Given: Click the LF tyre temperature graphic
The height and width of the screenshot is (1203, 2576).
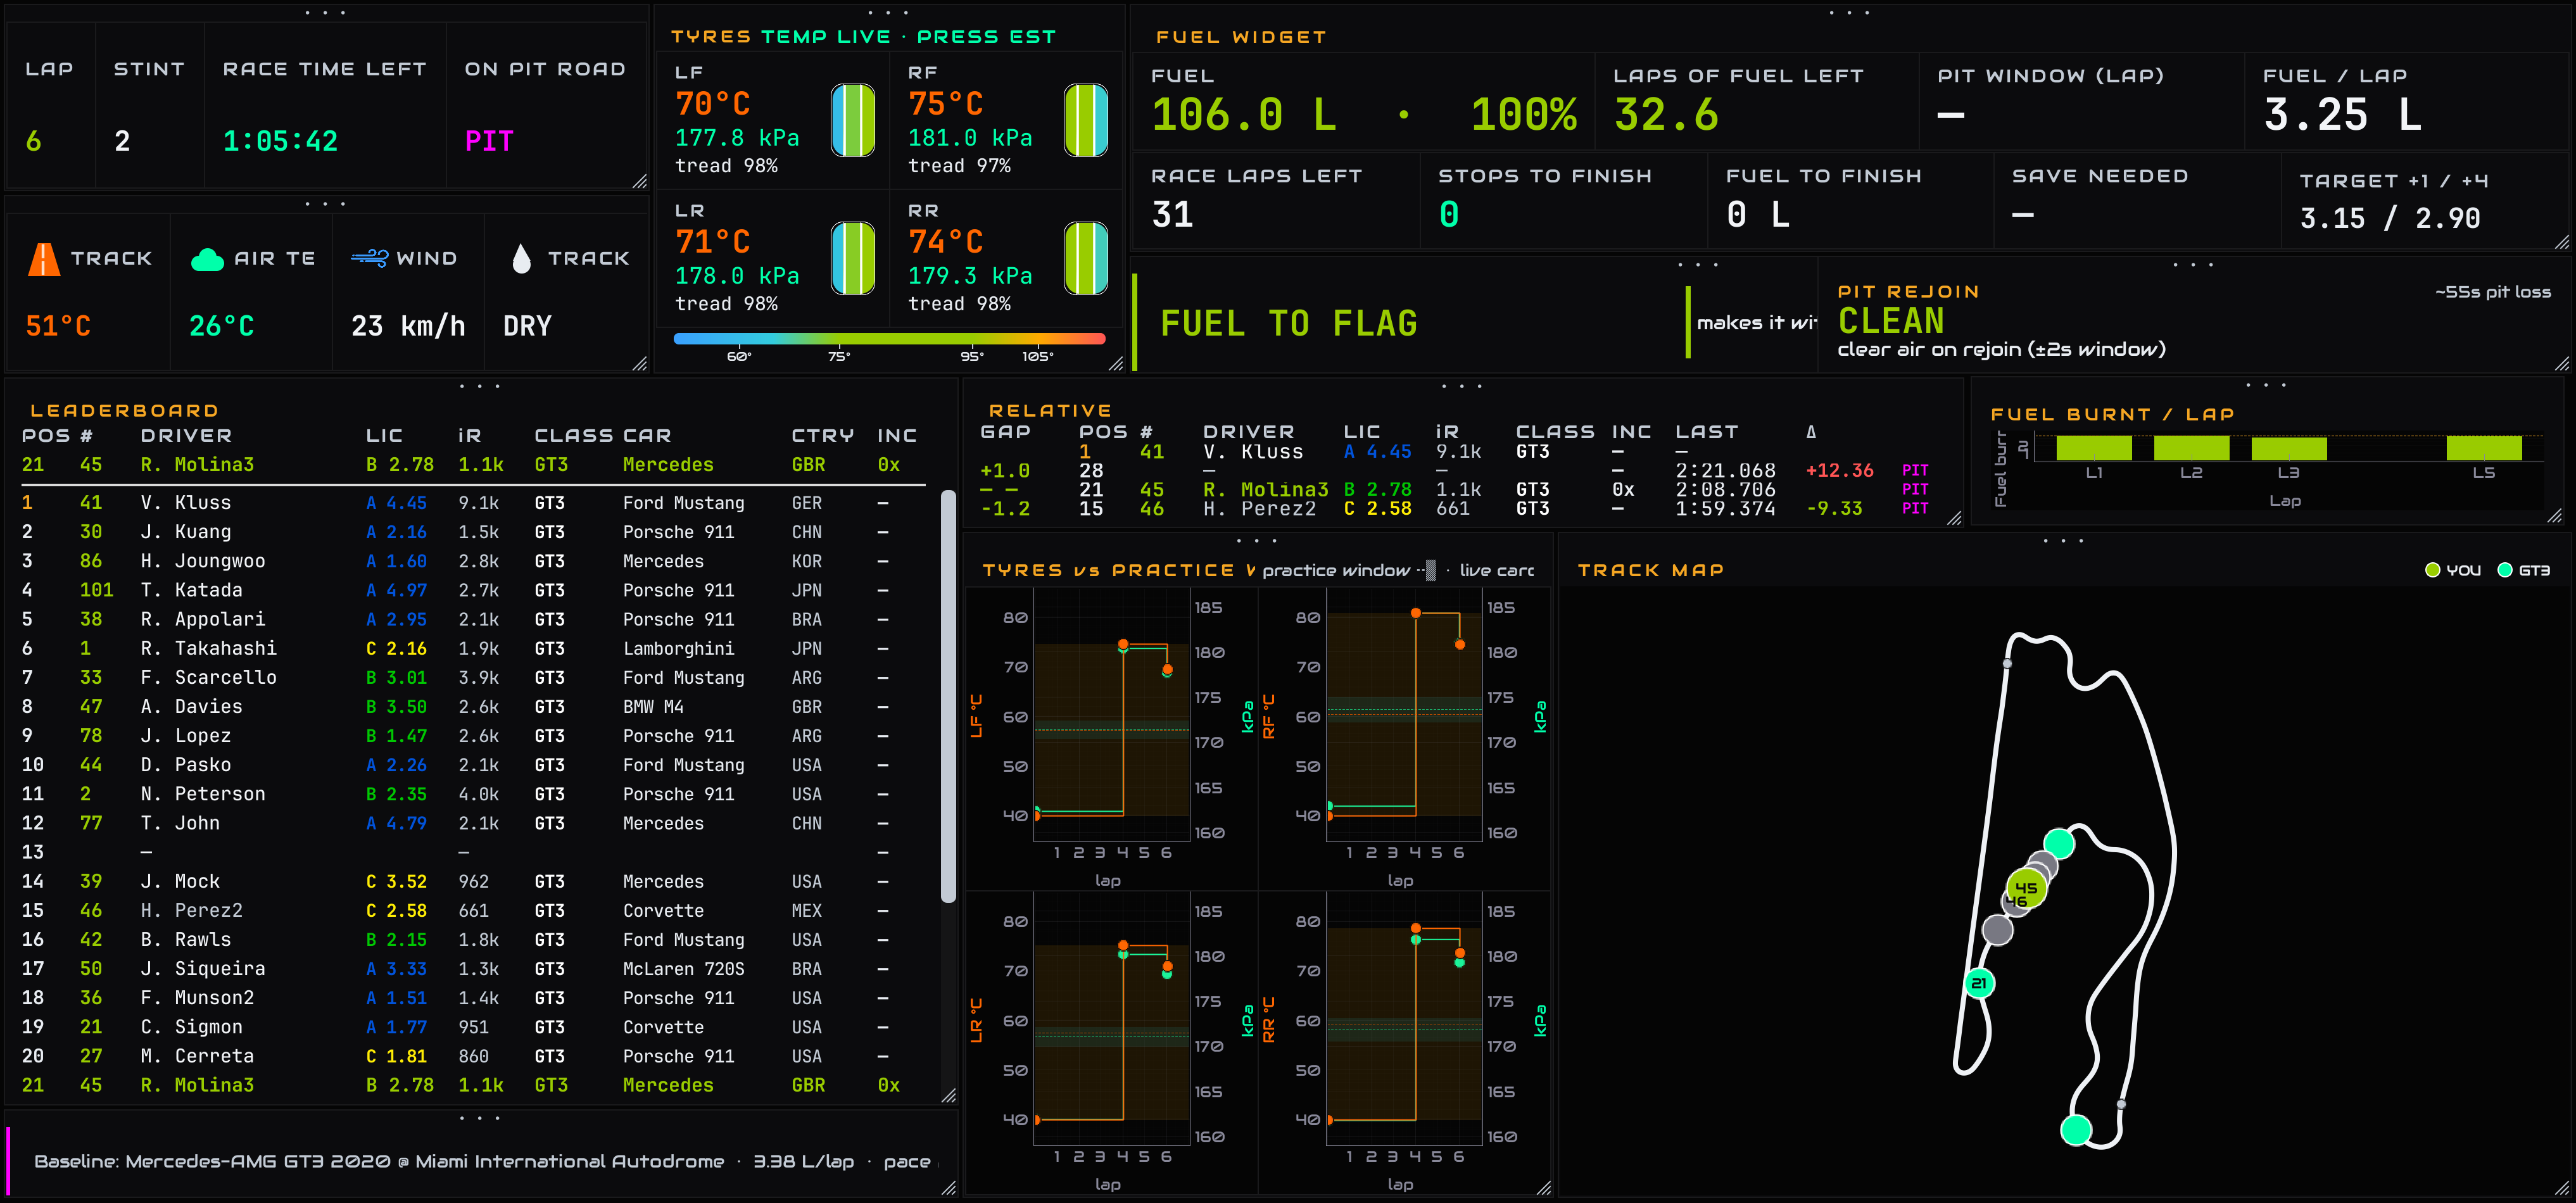Looking at the screenshot, I should pyautogui.click(x=853, y=120).
